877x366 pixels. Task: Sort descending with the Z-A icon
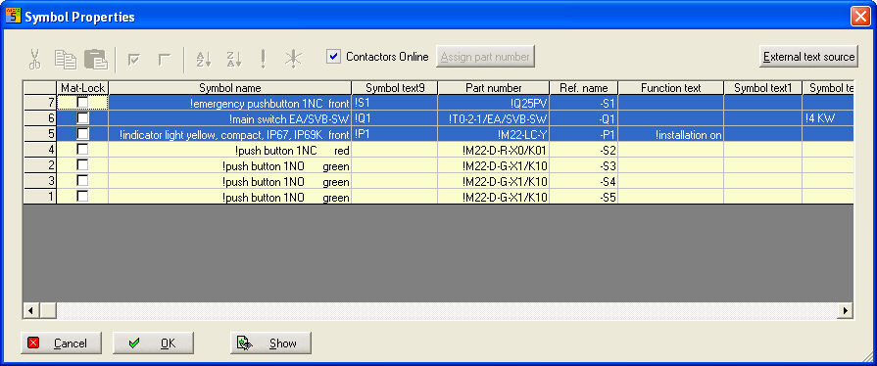tap(234, 60)
